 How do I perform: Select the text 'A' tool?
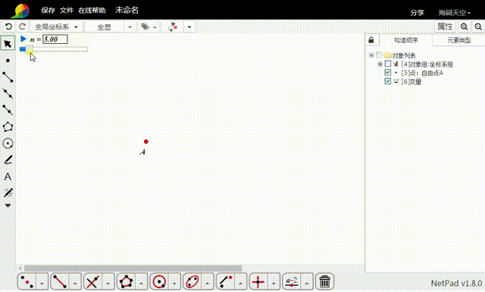[x=8, y=176]
